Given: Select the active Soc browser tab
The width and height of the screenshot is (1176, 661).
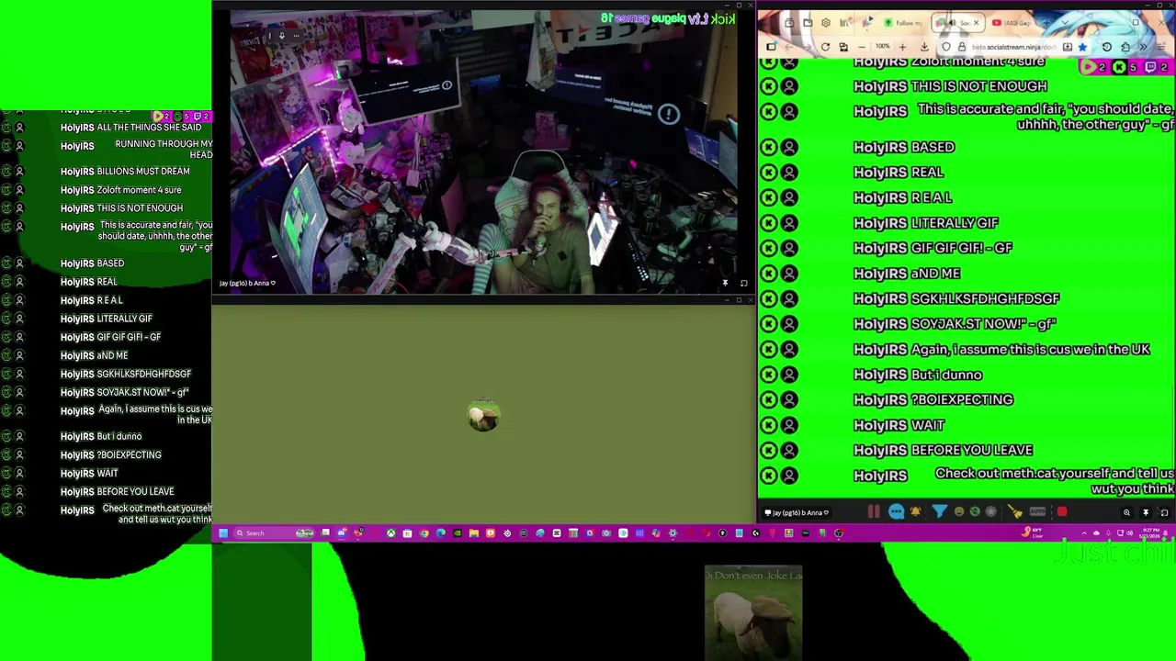Looking at the screenshot, I should [x=958, y=23].
